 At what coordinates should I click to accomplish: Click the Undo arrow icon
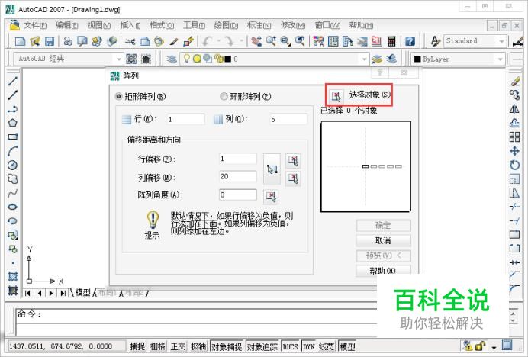pos(207,41)
